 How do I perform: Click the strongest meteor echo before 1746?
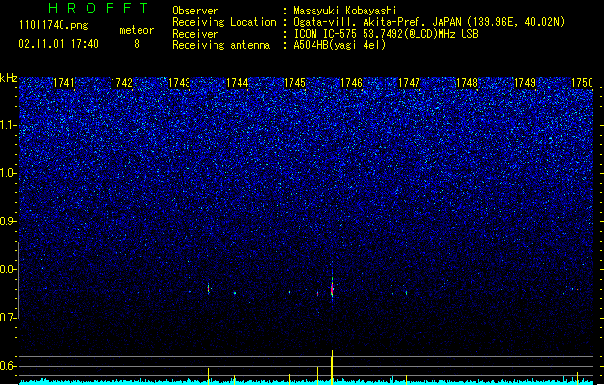[x=332, y=288]
